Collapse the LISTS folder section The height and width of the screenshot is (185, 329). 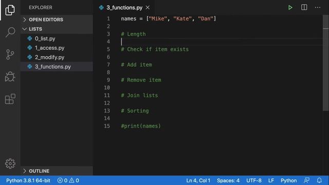(57, 29)
